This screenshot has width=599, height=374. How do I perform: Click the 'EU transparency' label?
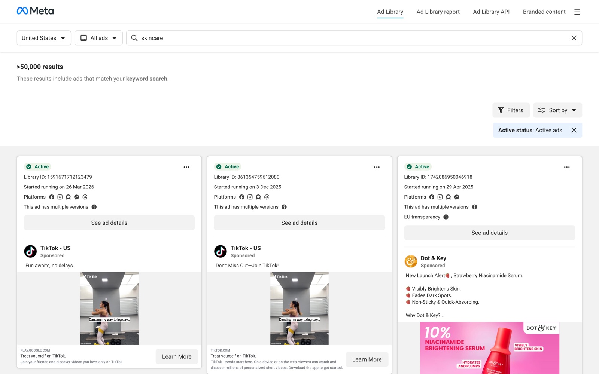click(x=422, y=217)
